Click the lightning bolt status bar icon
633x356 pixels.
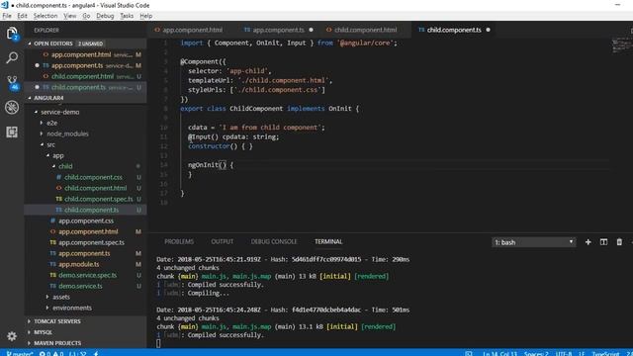[x=96, y=353]
